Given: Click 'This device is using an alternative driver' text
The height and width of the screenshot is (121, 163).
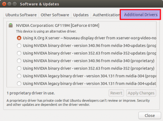Looking at the screenshot, I should (46, 31).
